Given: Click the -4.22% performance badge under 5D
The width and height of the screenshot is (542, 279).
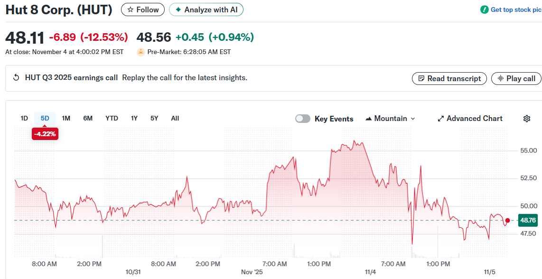Looking at the screenshot, I should (x=45, y=134).
